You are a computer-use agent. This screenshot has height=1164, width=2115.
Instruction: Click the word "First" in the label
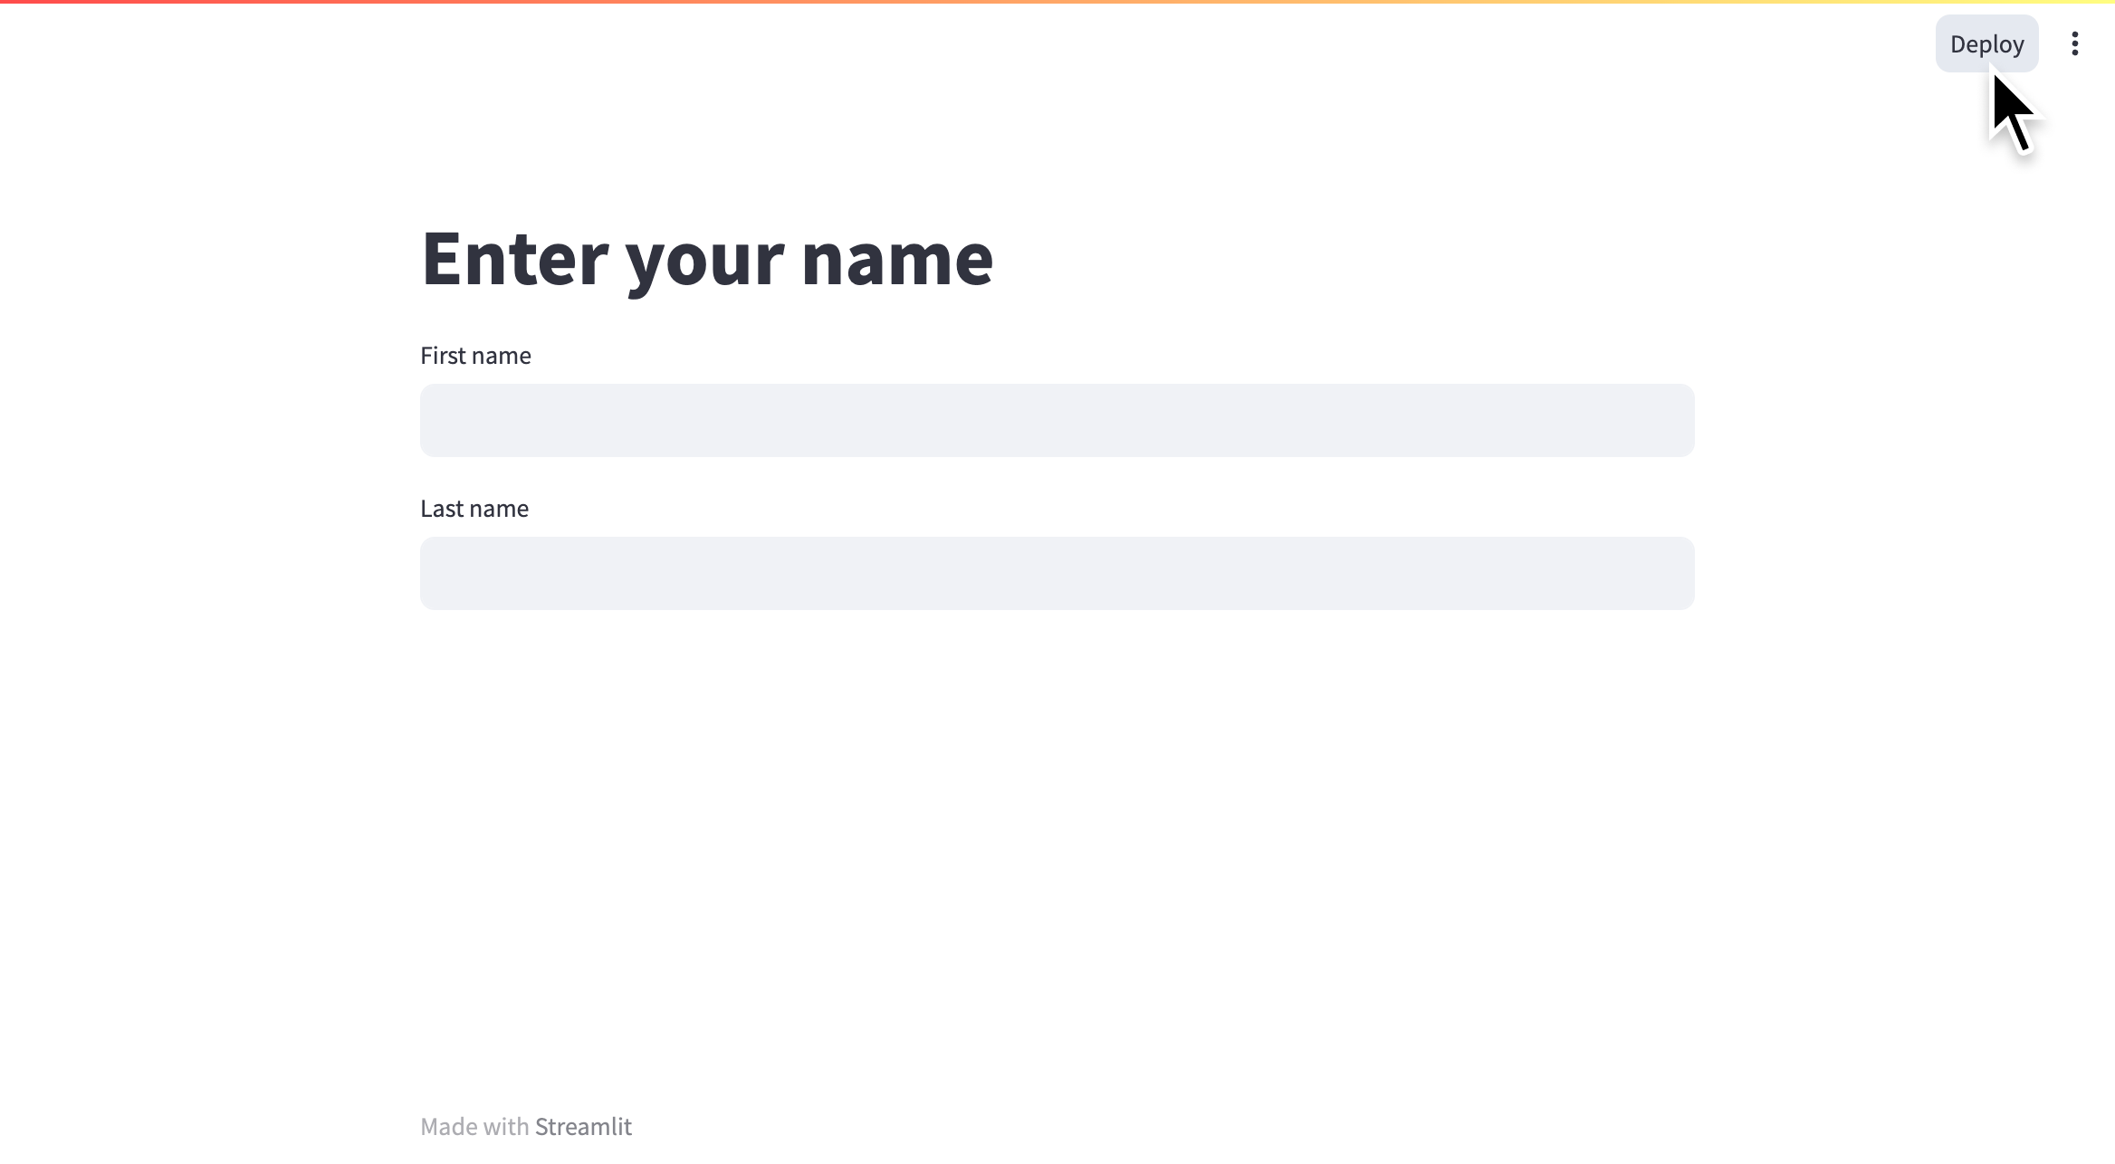click(443, 356)
